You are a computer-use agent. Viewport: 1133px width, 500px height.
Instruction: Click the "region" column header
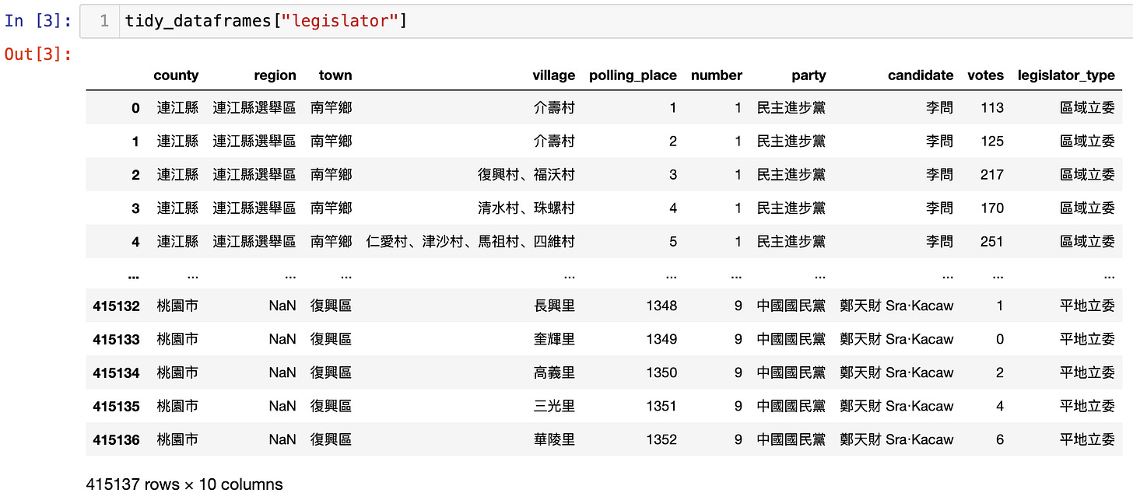coord(275,75)
